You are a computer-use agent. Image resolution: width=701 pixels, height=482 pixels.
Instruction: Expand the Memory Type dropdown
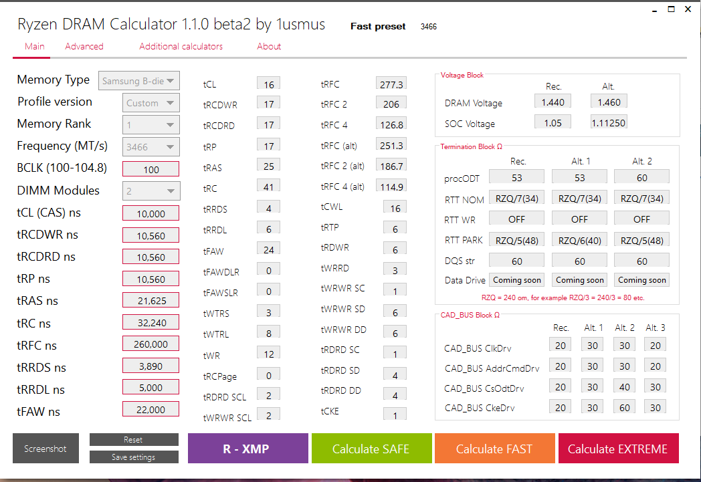click(139, 81)
